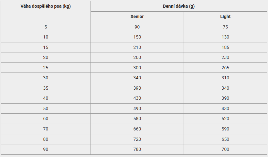Select the 90 kg weight cell

[x=46, y=149]
